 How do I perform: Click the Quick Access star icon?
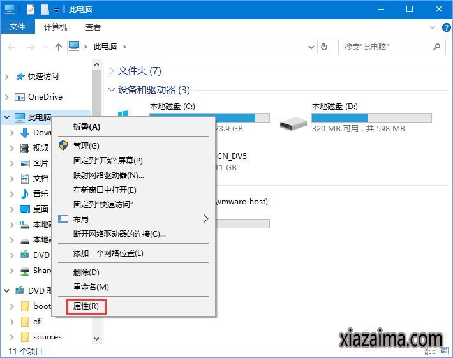20,77
